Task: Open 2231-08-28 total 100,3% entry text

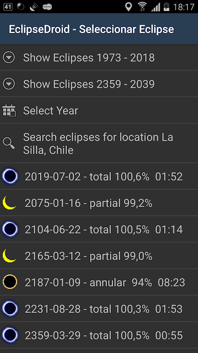Action: (x=104, y=309)
